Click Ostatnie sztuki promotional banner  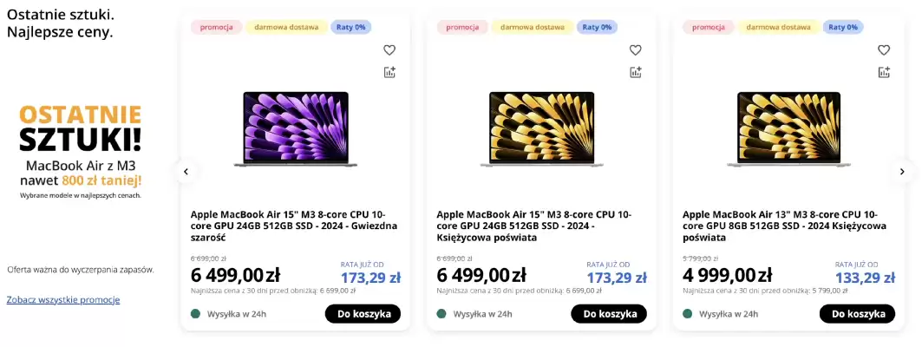[x=81, y=152]
